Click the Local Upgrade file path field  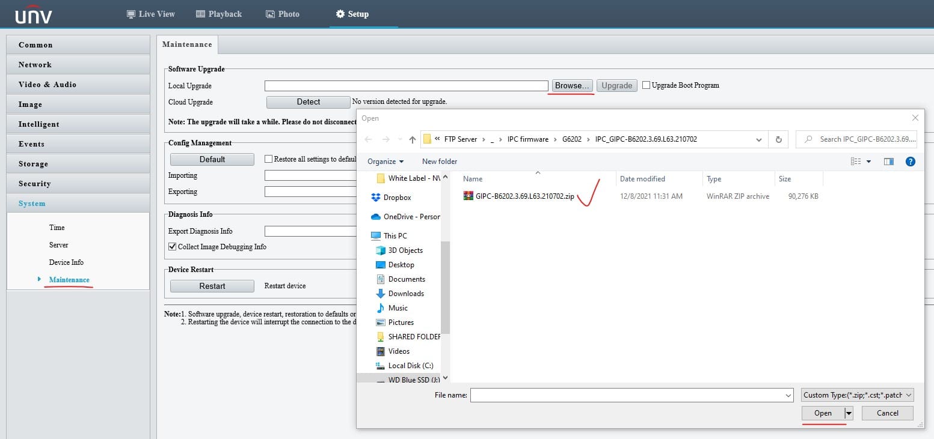(406, 86)
